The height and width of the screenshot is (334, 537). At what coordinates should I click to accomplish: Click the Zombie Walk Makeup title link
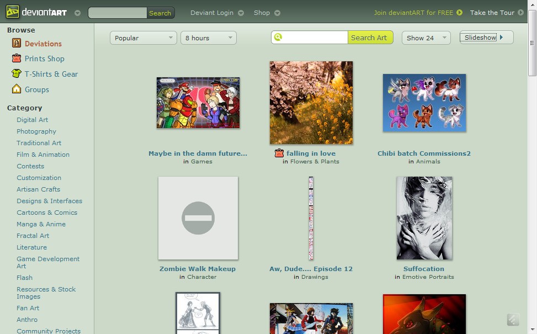pos(198,269)
